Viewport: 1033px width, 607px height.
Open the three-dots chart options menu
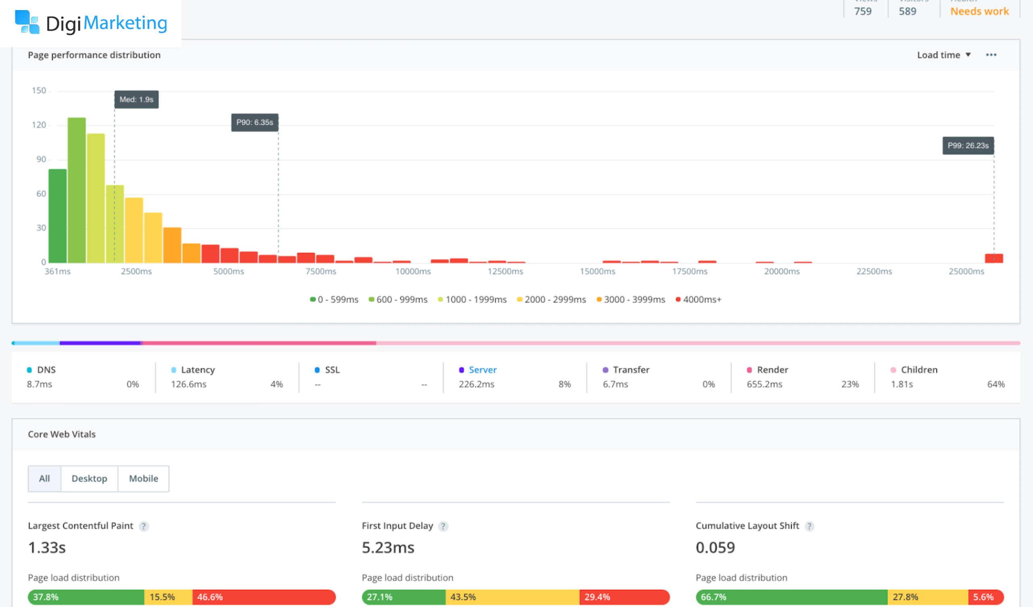coord(991,55)
